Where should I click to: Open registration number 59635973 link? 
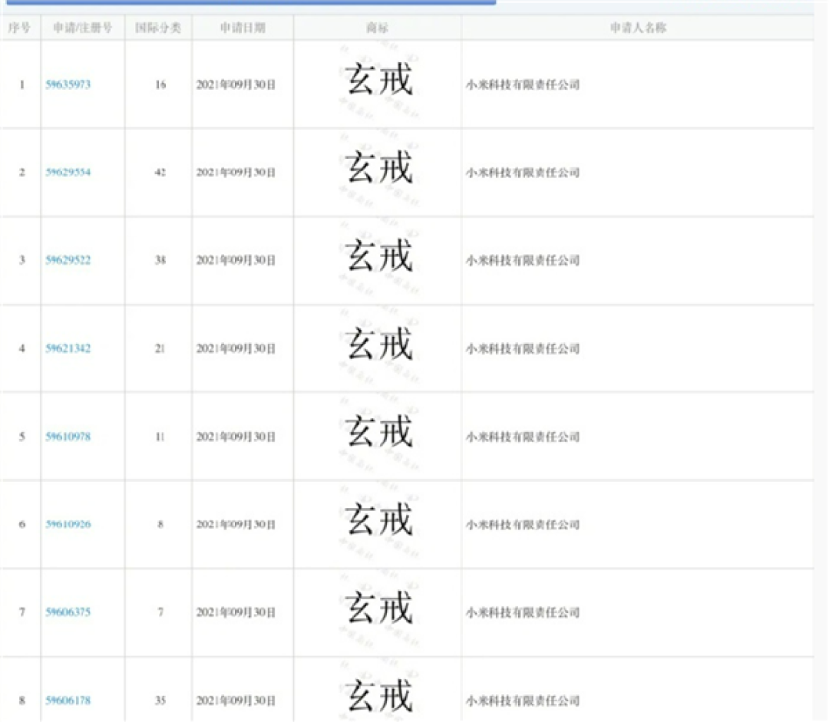(68, 84)
